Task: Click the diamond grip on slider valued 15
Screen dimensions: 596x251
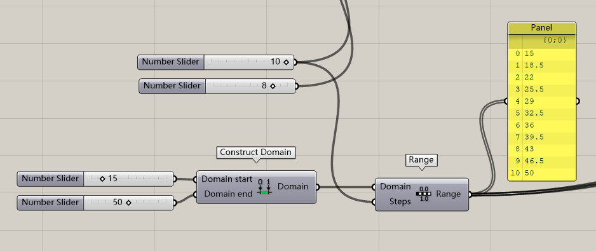Action: (102, 179)
